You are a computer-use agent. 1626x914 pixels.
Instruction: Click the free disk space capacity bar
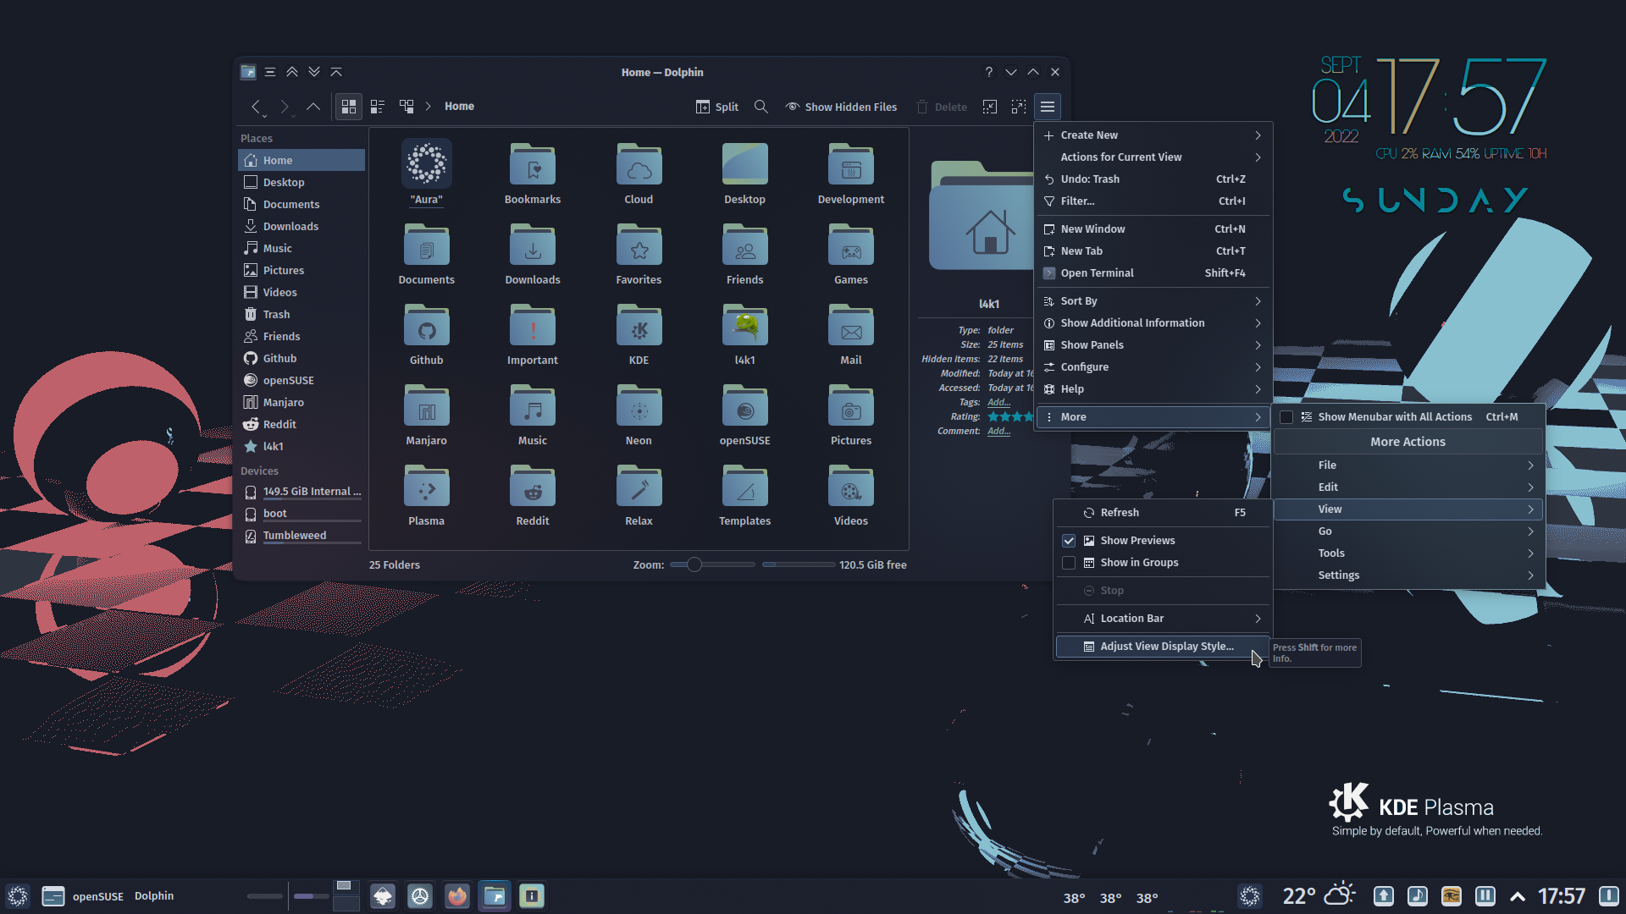pos(798,564)
